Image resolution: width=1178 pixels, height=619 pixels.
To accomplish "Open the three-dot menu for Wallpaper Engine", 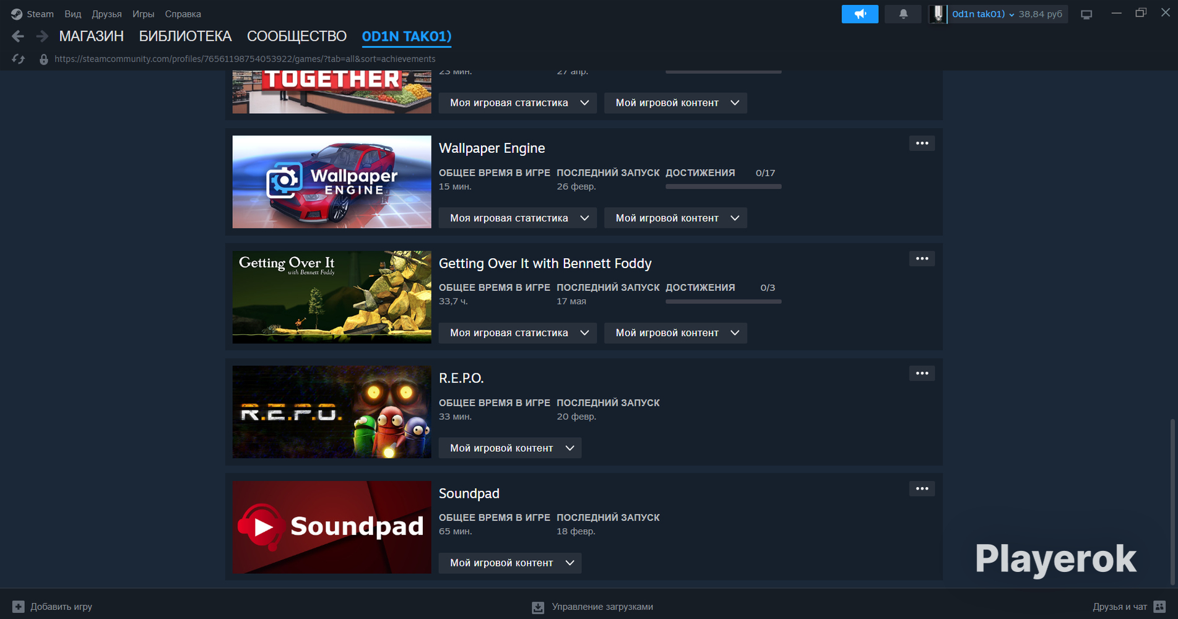I will tap(922, 144).
